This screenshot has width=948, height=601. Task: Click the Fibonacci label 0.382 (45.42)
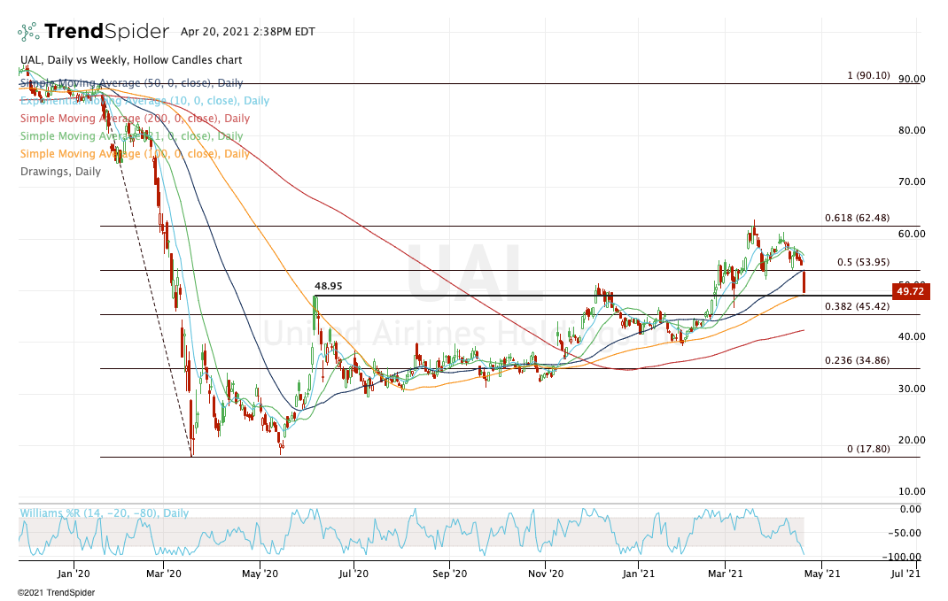[858, 307]
